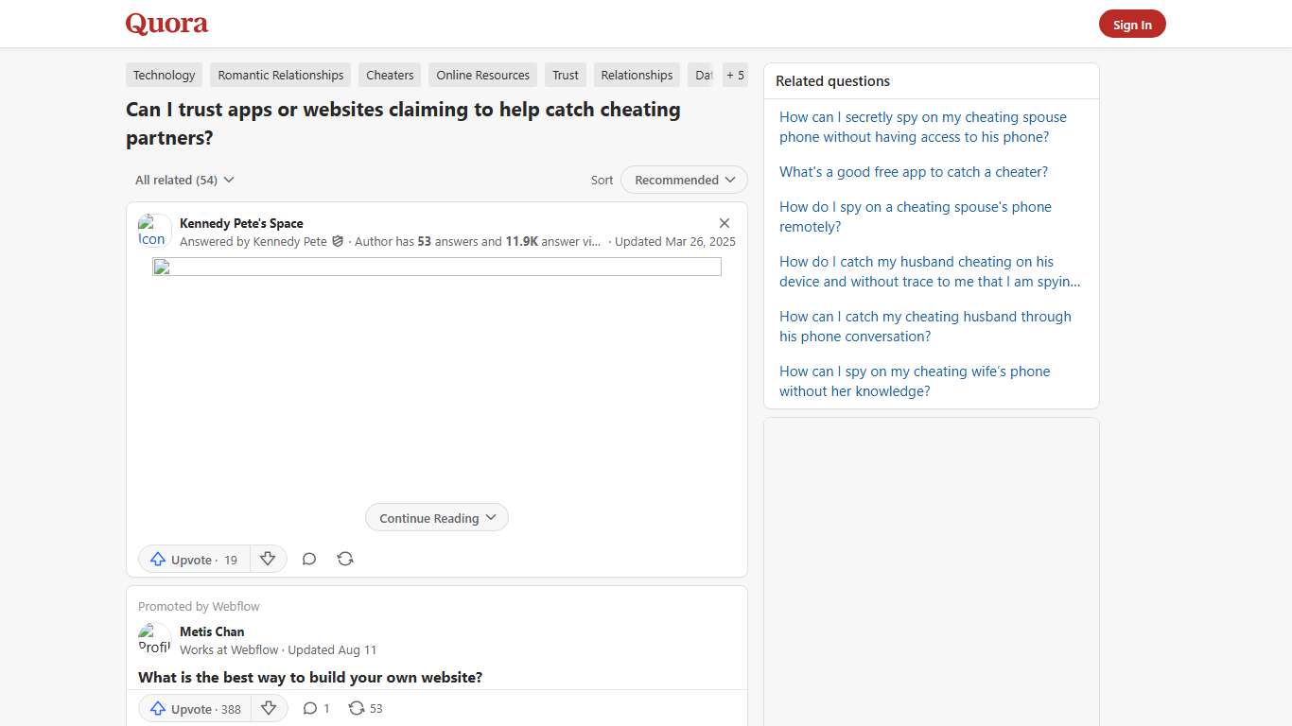Open Kennedy Pete's Space profile picture
Viewport: 1292px width, 726px height.
click(153, 230)
